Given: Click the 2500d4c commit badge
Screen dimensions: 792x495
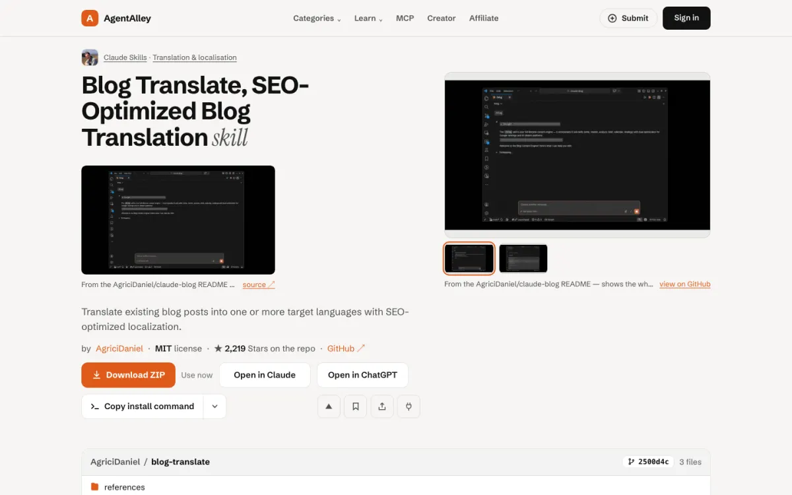Looking at the screenshot, I should tap(648, 462).
